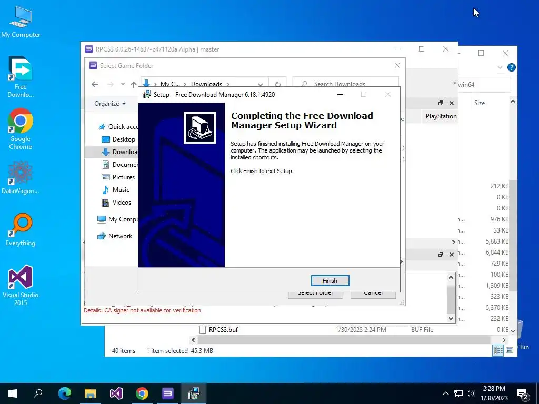This screenshot has height=404, width=539.
Task: Click the PlayStation column header in RPCS3
Action: (440, 116)
